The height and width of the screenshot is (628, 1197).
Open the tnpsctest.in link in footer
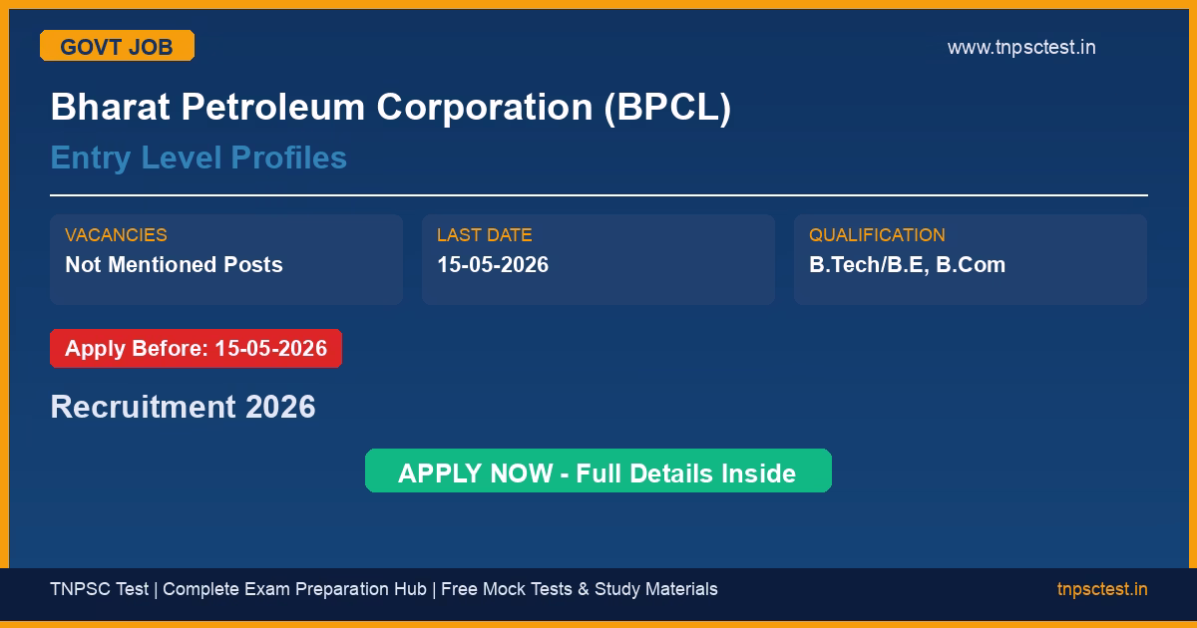tap(1101, 589)
